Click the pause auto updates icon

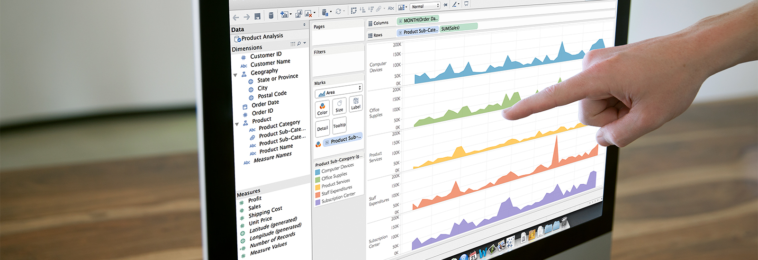click(325, 13)
